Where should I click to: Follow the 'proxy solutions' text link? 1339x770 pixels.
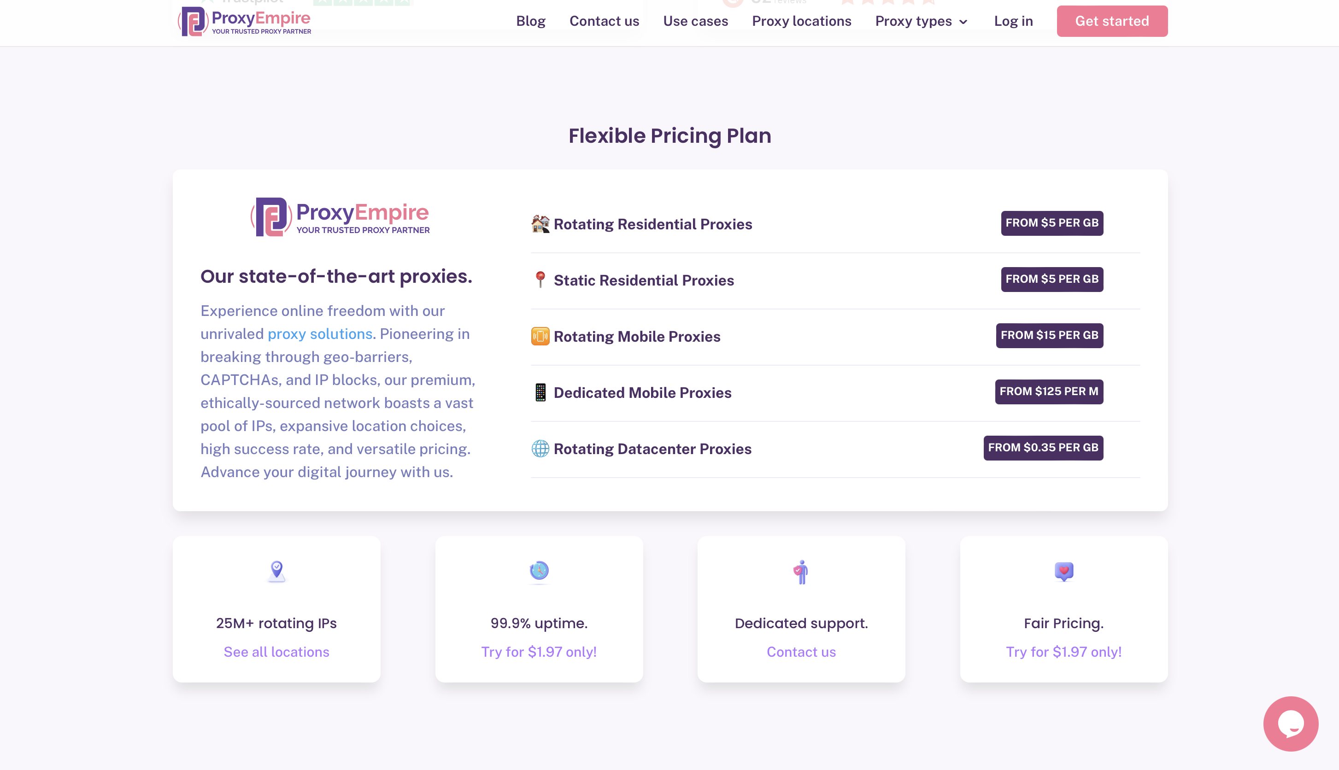pos(320,334)
